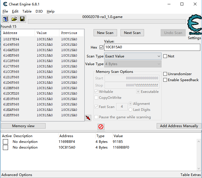Image resolution: width=202 pixels, height=178 pixels.
Task: Click the Next Scan button
Action: (x=132, y=33)
